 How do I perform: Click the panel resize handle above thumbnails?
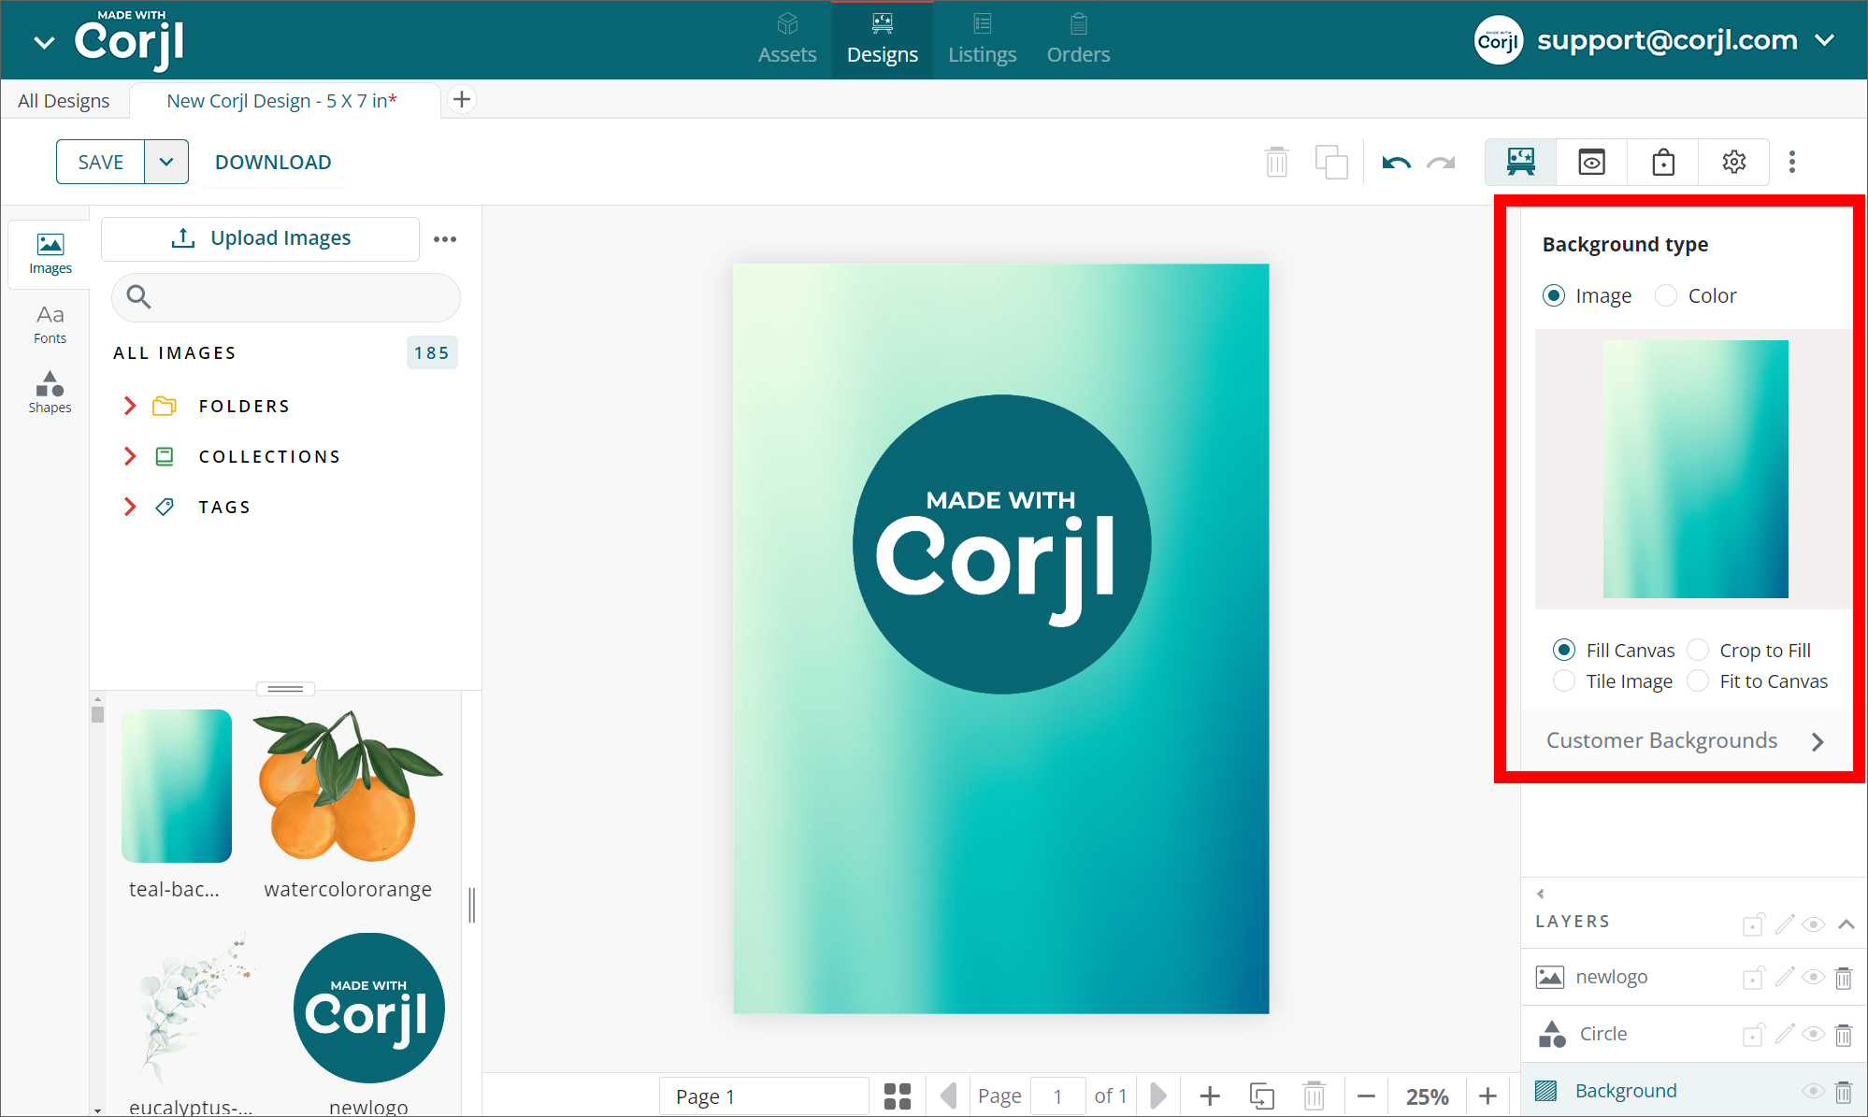(x=285, y=689)
